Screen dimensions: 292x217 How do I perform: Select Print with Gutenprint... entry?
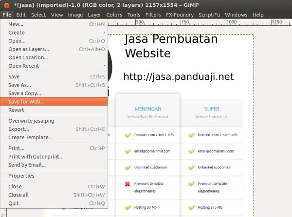(54, 157)
